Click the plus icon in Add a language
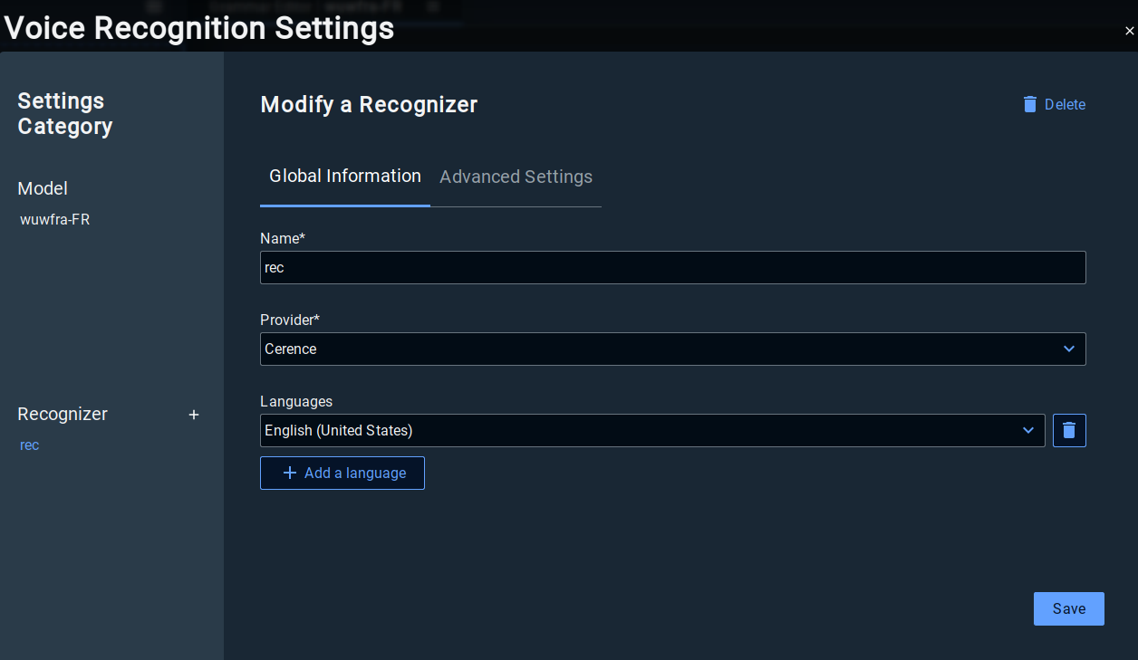Screen dimensions: 1138x660 [290, 473]
